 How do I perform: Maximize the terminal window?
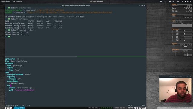pos(142,5)
